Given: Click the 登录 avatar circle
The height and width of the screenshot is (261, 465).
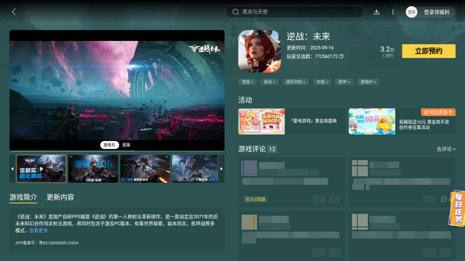Looking at the screenshot, I should point(412,12).
